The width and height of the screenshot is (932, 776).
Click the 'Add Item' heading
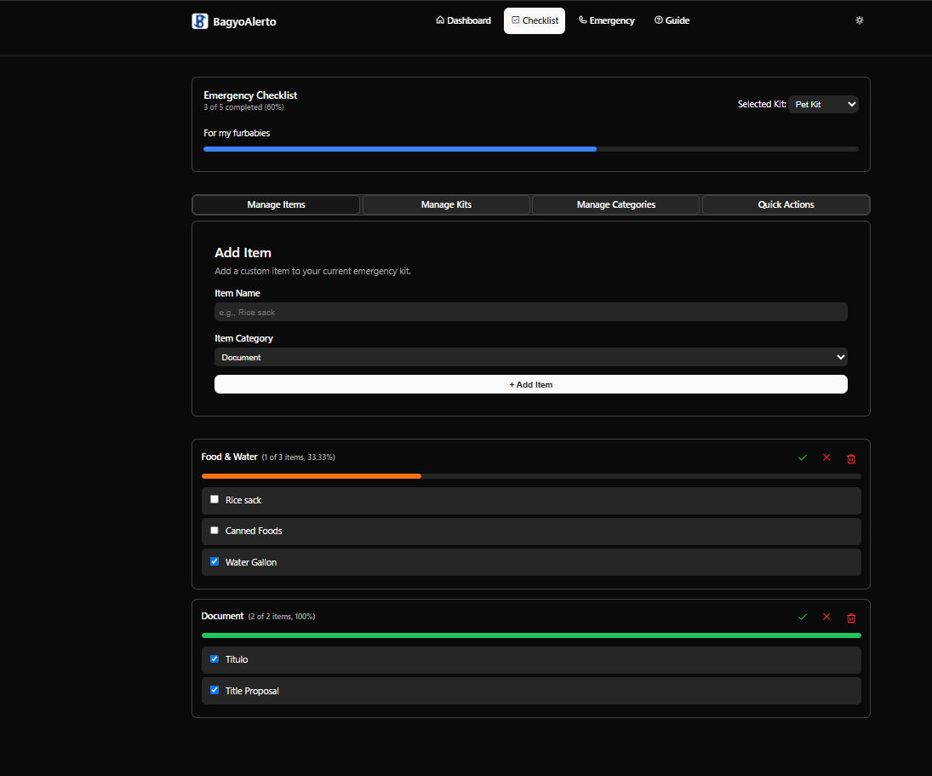[x=243, y=253]
